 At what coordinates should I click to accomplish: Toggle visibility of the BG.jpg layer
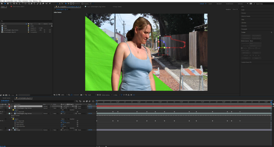(1, 130)
